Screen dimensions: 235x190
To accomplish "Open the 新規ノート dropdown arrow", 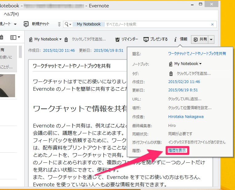I will (15, 24).
